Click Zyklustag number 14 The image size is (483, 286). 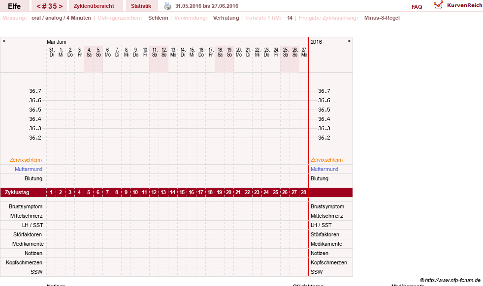pyautogui.click(x=172, y=192)
